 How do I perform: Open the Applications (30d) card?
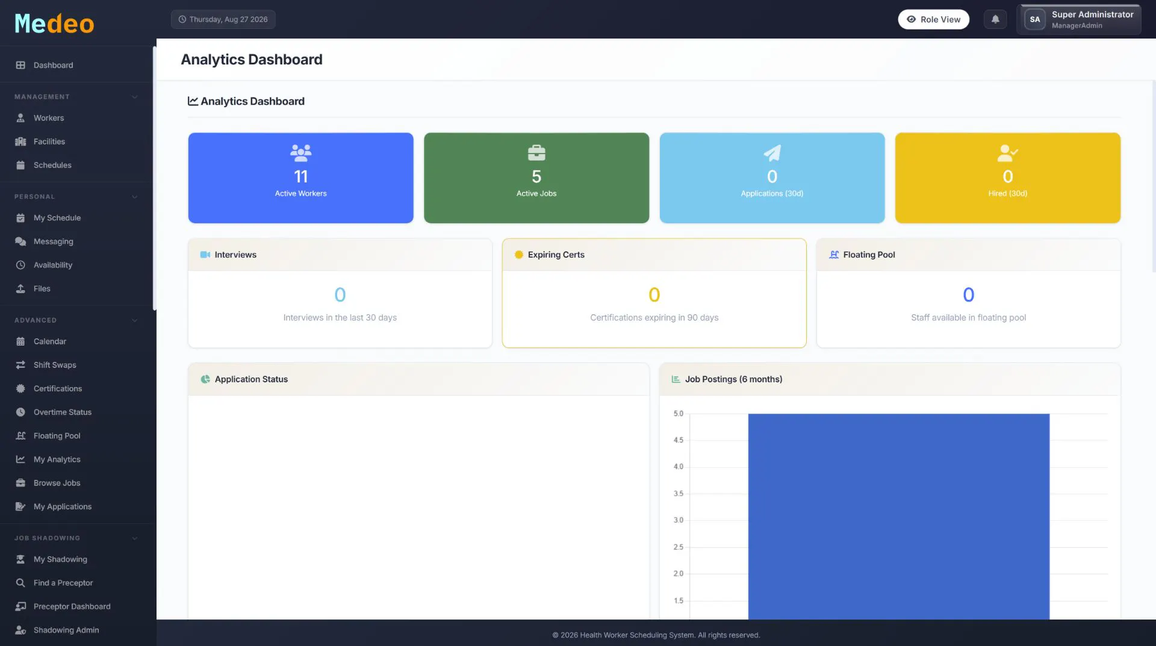pos(772,178)
